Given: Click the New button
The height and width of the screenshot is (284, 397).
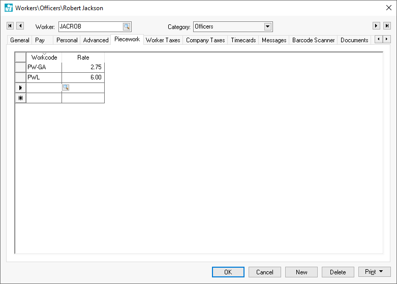Looking at the screenshot, I should point(301,272).
